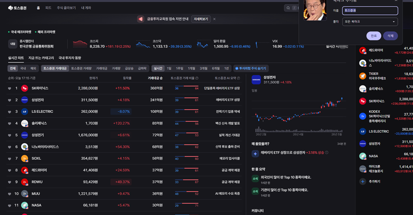
Task: Click Samsung logo in stock detail panel
Action: [256, 80]
